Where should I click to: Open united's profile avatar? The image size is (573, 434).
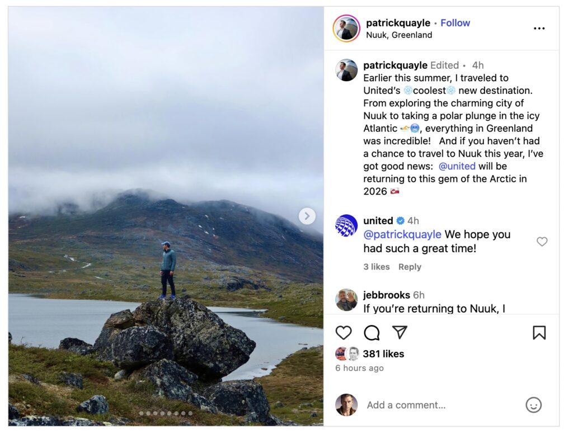tap(346, 226)
